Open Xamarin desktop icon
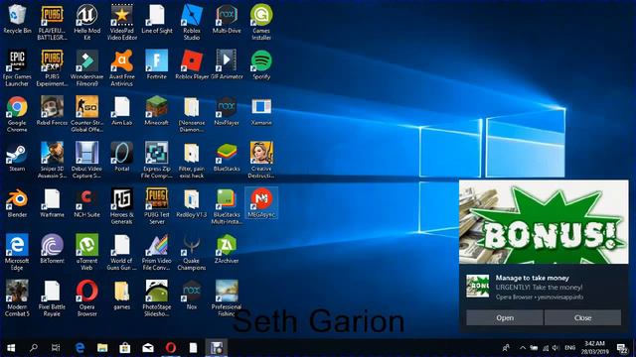This screenshot has height=357, width=636. coord(261,111)
